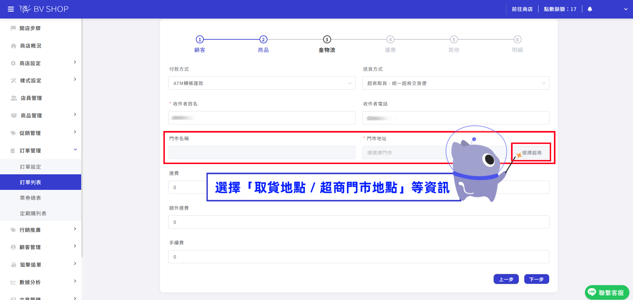Image resolution: width=633 pixels, height=300 pixels.
Task: Click the 額外運費 input field
Action: coord(359,222)
